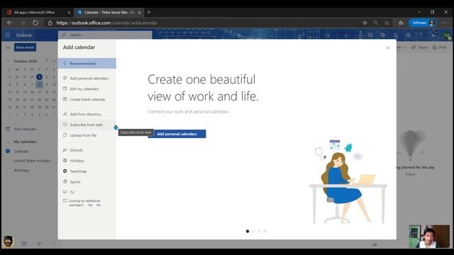454x255 pixels.
Task: Open TeamSnap calendars
Action: [87, 171]
